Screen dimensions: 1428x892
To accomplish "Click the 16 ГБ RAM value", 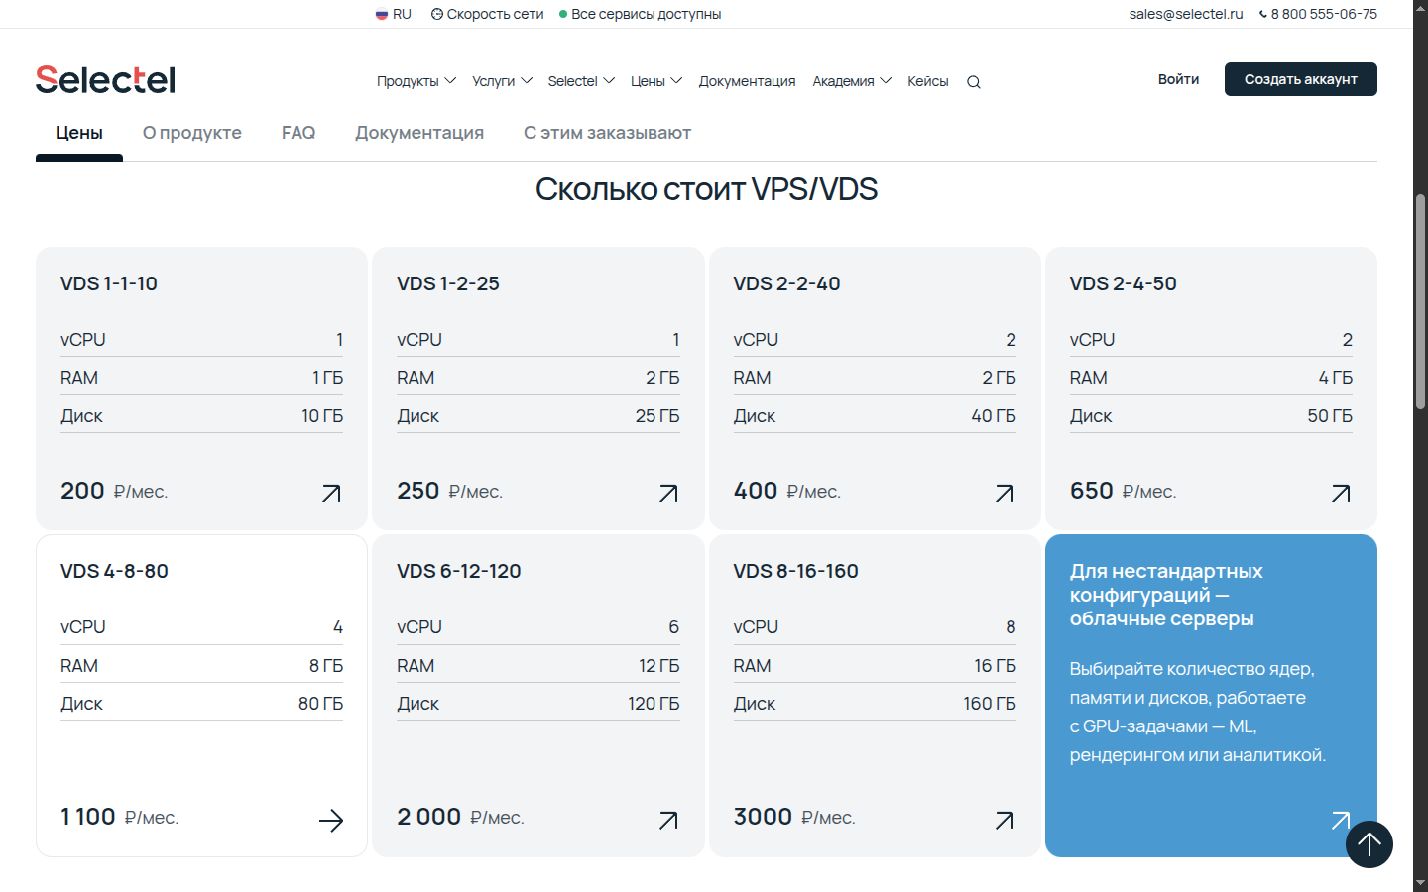I will (995, 666).
